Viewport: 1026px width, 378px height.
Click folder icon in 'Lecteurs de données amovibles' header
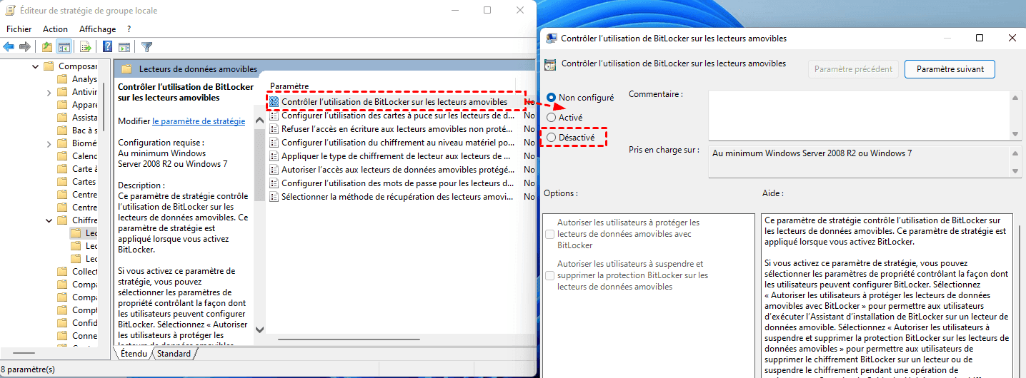[x=126, y=69]
